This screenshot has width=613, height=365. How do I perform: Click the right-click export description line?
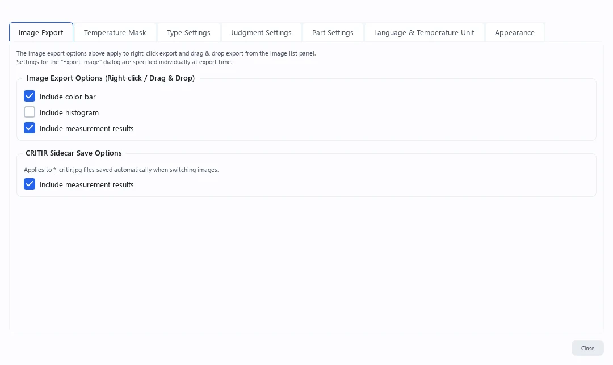pos(166,53)
